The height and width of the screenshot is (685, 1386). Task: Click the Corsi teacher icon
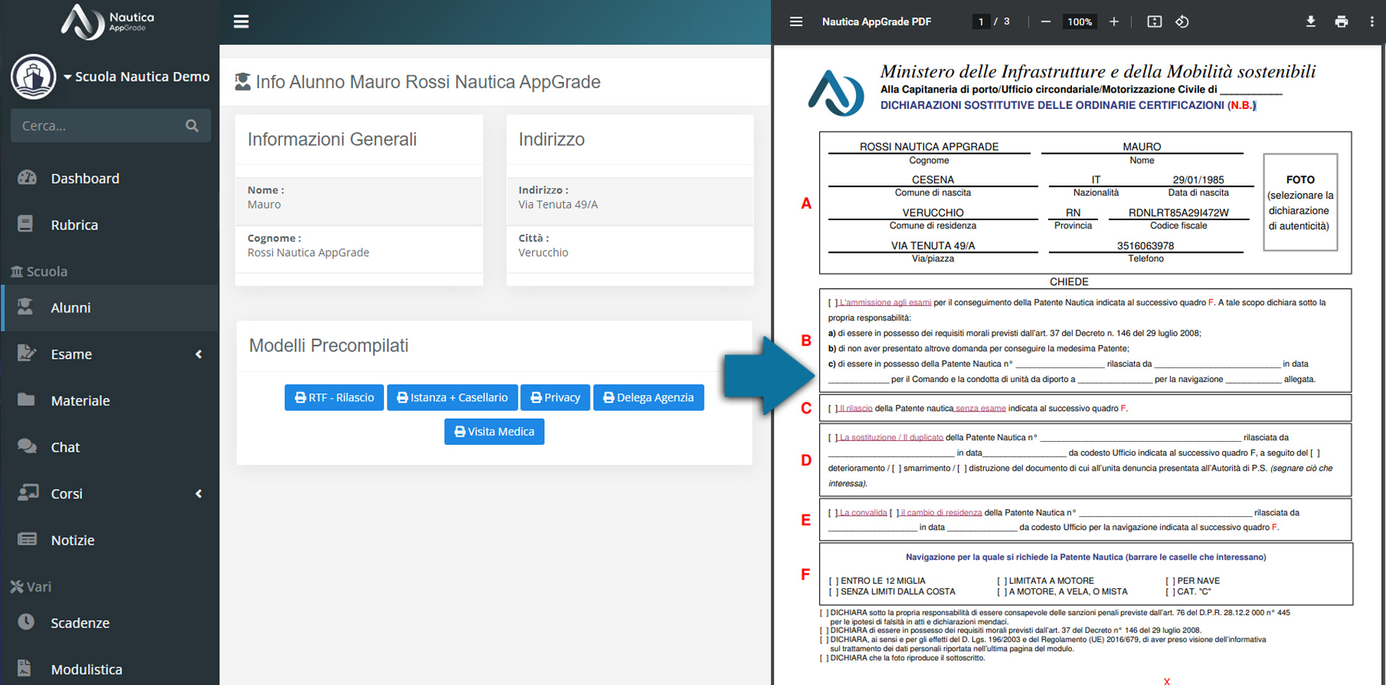point(27,492)
